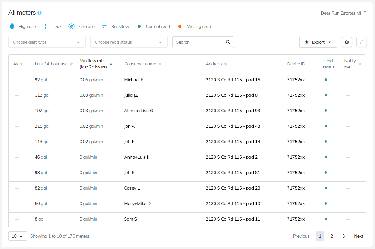Click inside the Search input field
This screenshot has width=375, height=249.
coord(198,42)
